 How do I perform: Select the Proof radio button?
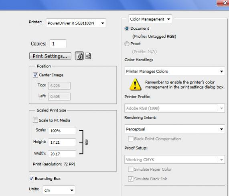pos(127,44)
